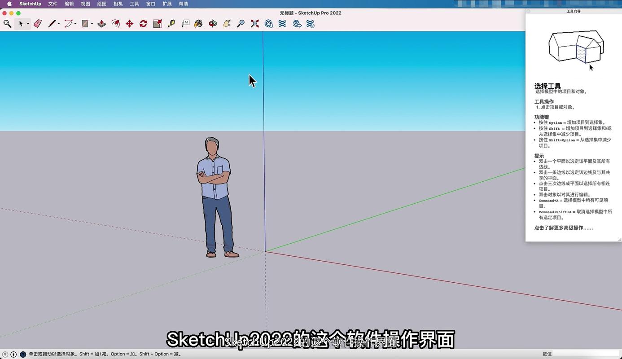Choose the Rotate tool
622x359 pixels.
(x=144, y=24)
